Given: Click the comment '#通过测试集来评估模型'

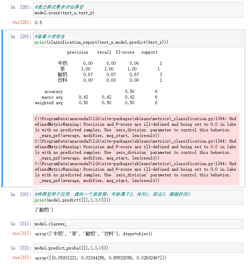Looking at the screenshot, I should [x=59, y=7].
